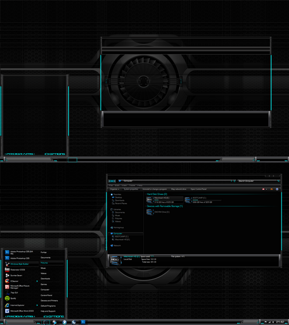Select the BOOTCAMP (C:) drive icon
This screenshot has width=289, height=325.
pos(188,200)
